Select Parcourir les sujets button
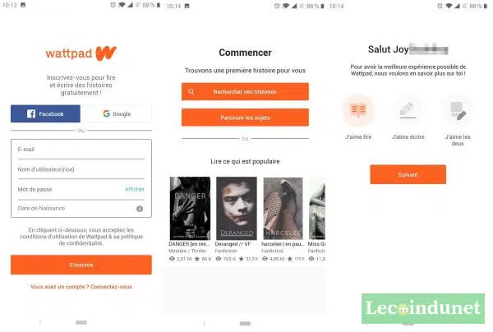 [x=245, y=118]
